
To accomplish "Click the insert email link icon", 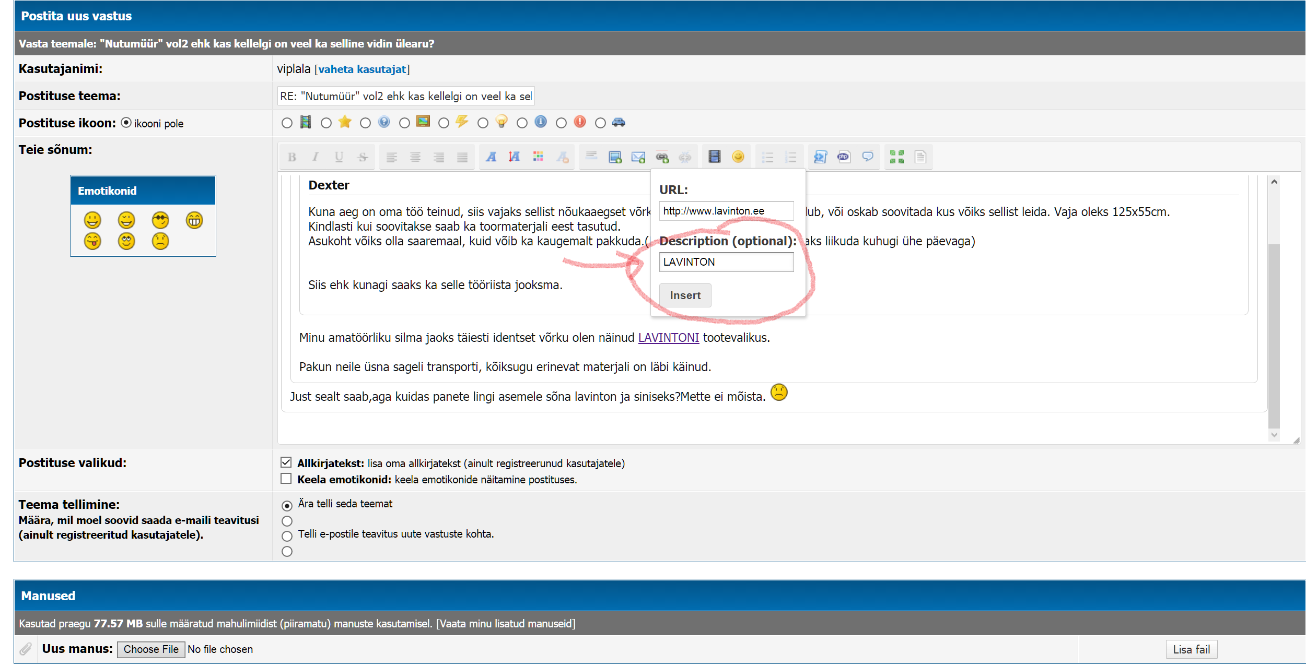I will (638, 157).
